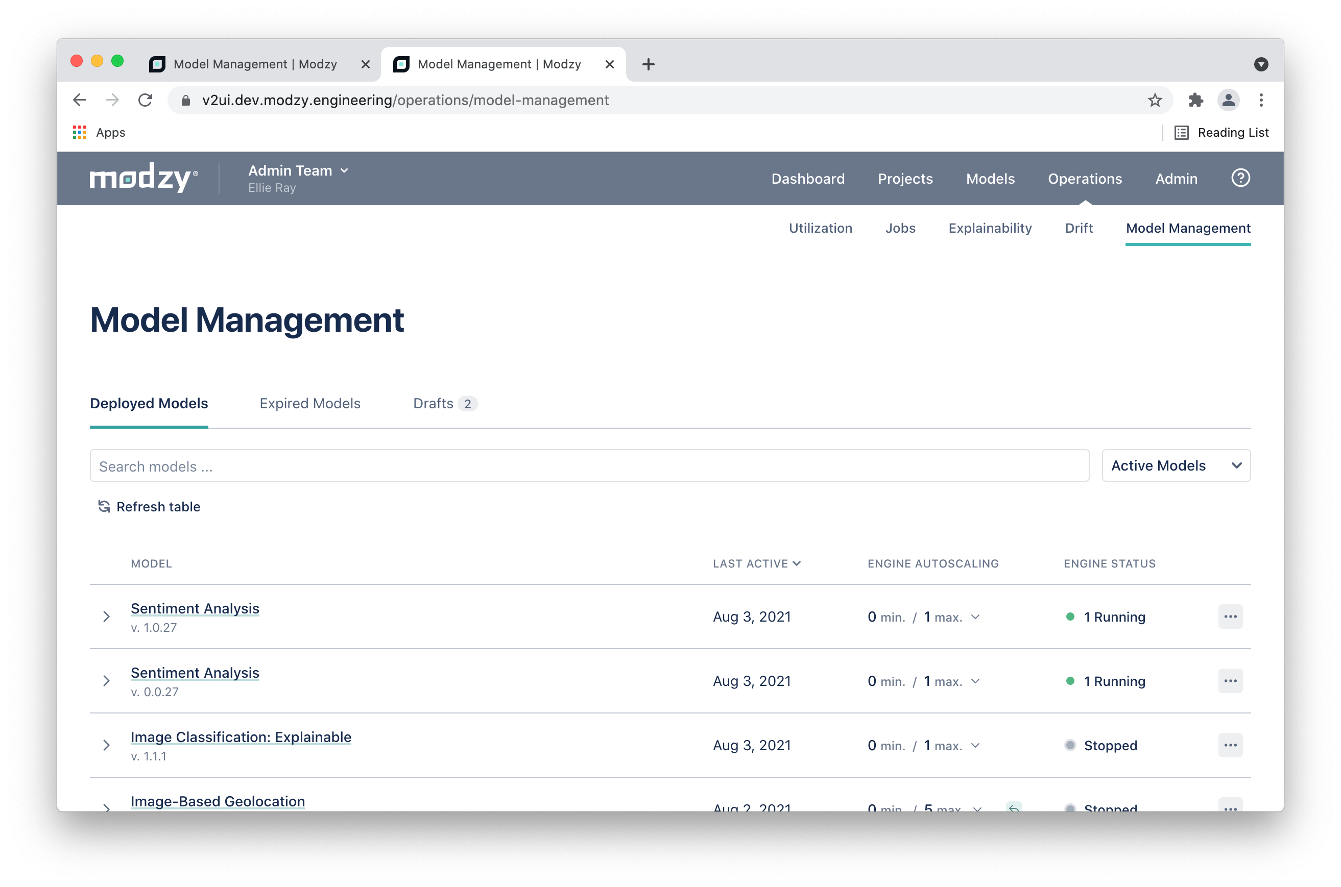Image resolution: width=1341 pixels, height=887 pixels.
Task: Expand the Sentiment Analysis v1.0.27 row
Action: tap(106, 617)
